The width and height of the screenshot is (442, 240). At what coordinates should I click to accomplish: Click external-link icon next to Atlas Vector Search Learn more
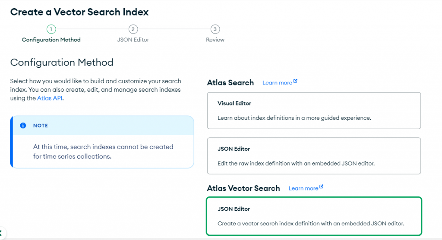coord(321,187)
